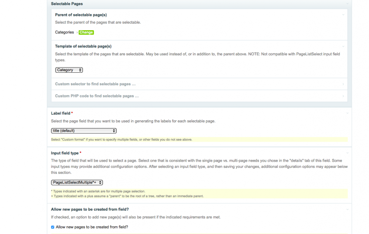Click the Template of selectable page(s) heading
The width and height of the screenshot is (369, 234).
tap(83, 47)
